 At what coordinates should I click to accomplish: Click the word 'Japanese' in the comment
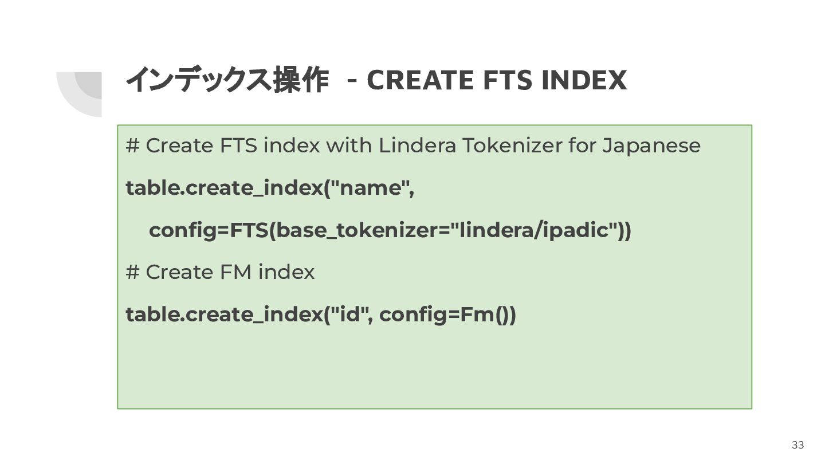tap(651, 146)
